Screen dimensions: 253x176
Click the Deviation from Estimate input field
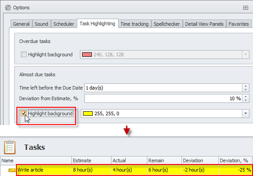point(163,98)
